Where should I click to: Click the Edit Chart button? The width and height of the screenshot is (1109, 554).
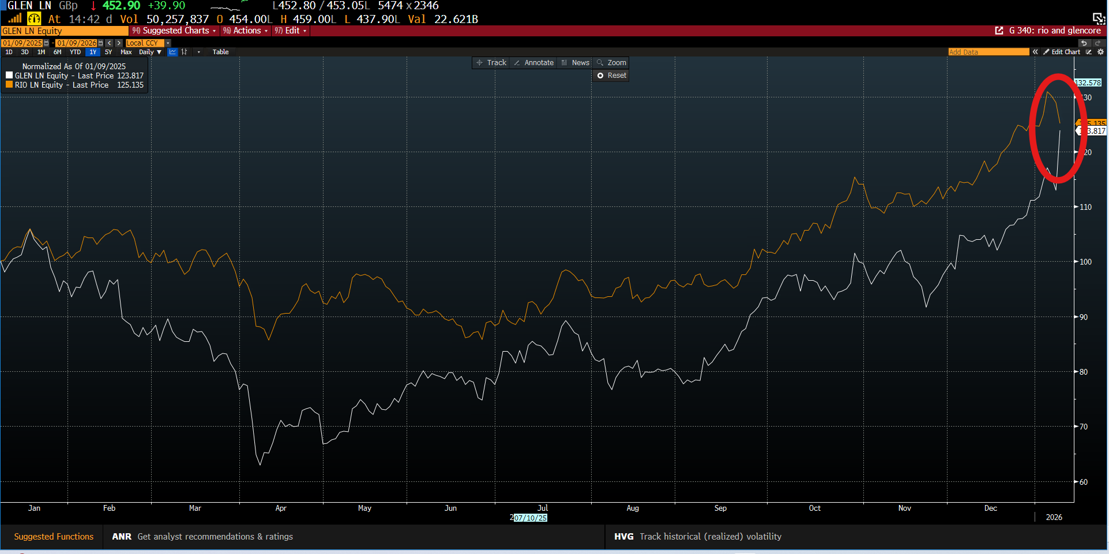click(x=1062, y=52)
